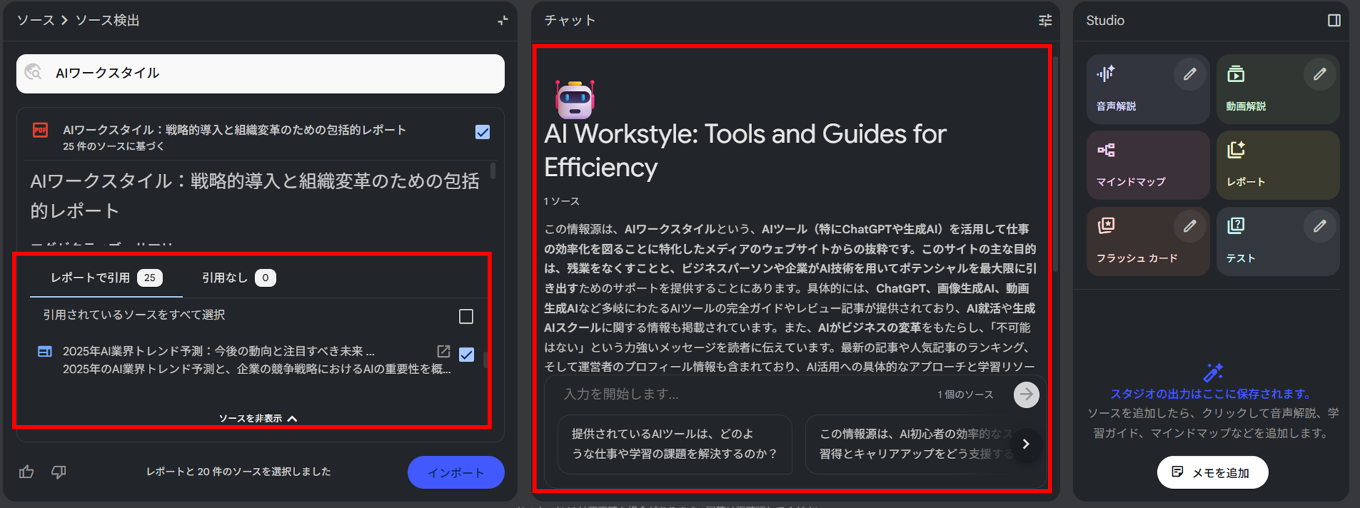Switch to the 引用なし tab

238,277
